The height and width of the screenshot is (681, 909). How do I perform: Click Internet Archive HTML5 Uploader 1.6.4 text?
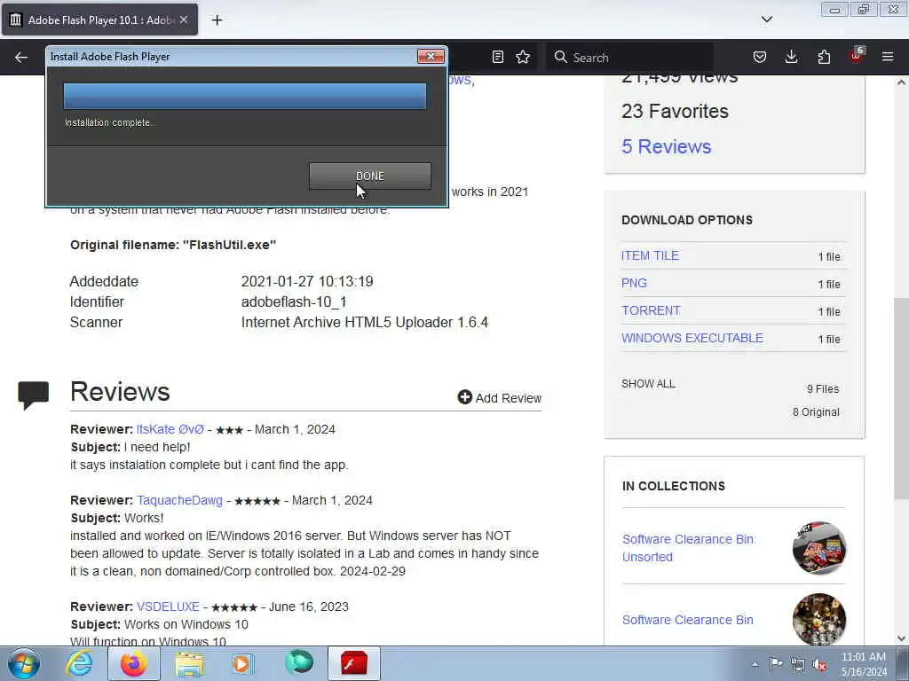pos(365,322)
